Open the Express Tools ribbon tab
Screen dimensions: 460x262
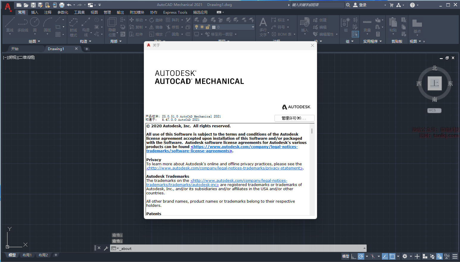175,12
